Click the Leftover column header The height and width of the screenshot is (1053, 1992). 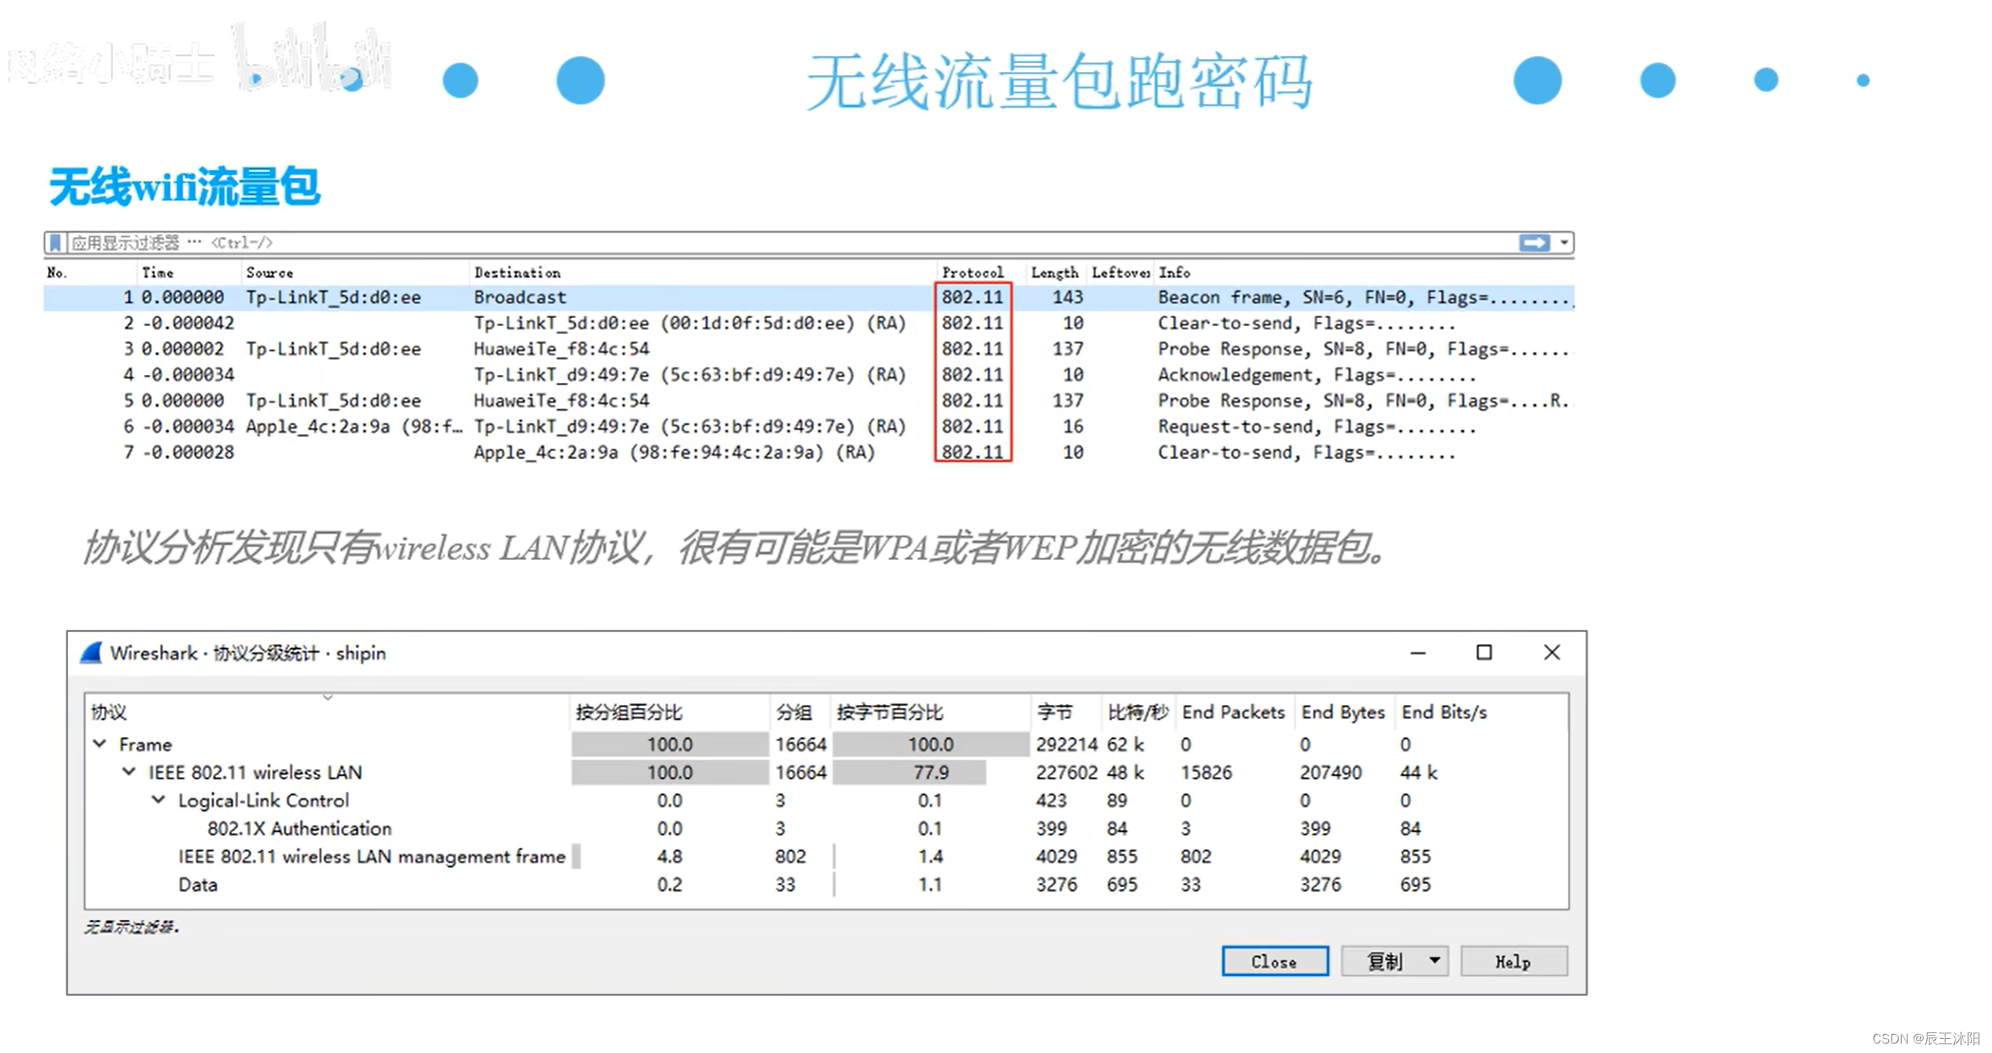click(x=1121, y=273)
